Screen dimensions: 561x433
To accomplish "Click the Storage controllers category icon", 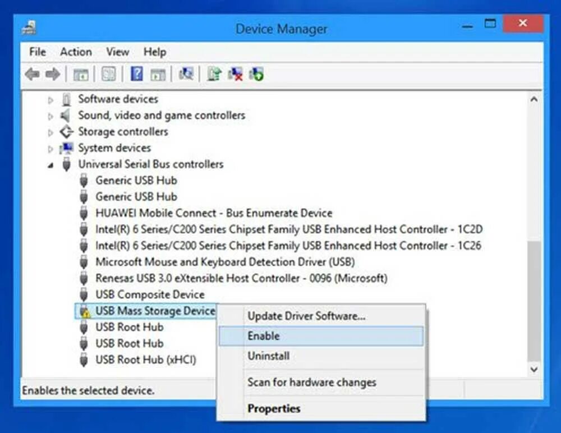I will 66,132.
